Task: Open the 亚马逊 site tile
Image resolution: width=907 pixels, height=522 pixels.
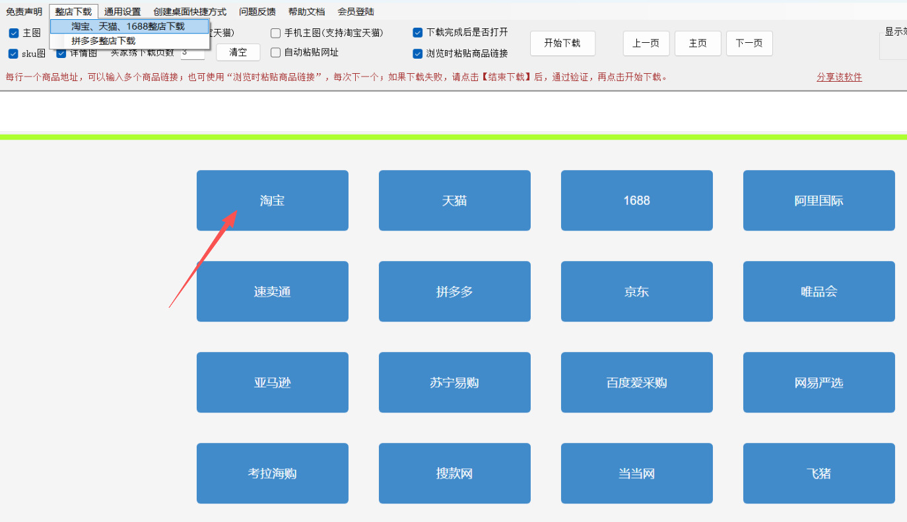Action: (x=273, y=382)
